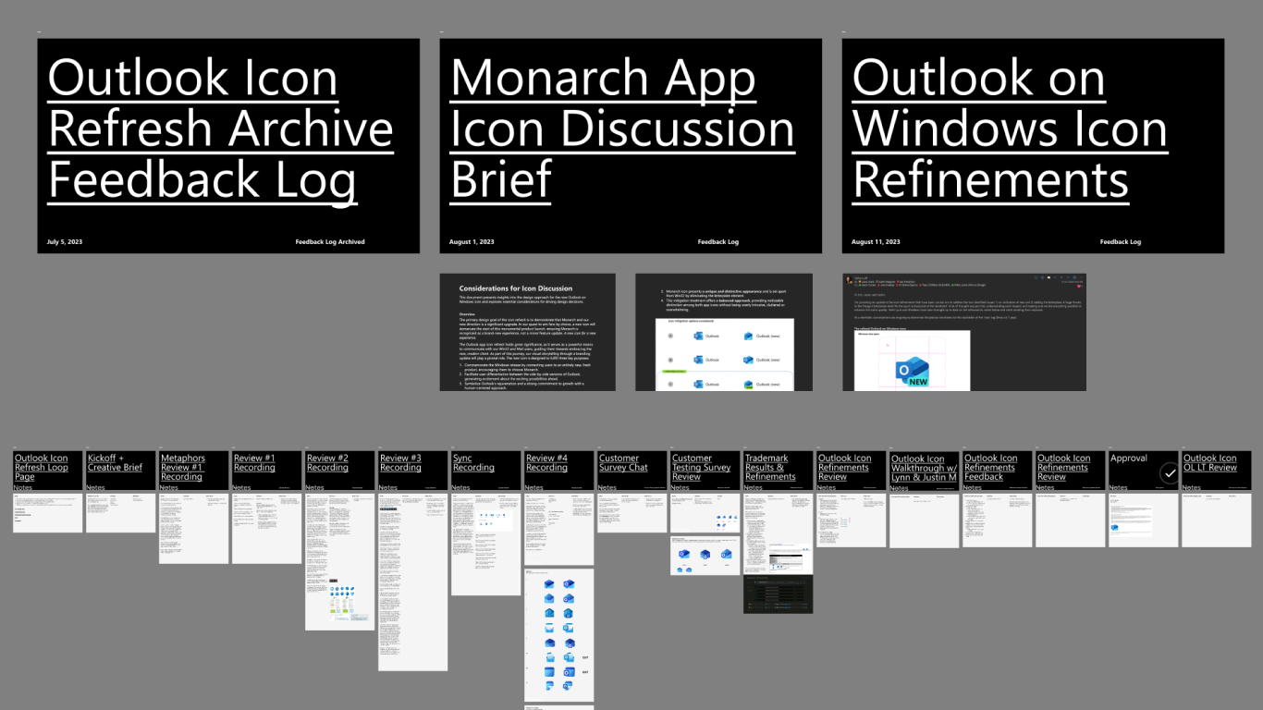Click the Considerations for Icon Discussion heading
Viewport: 1263px width, 710px height.
point(516,288)
